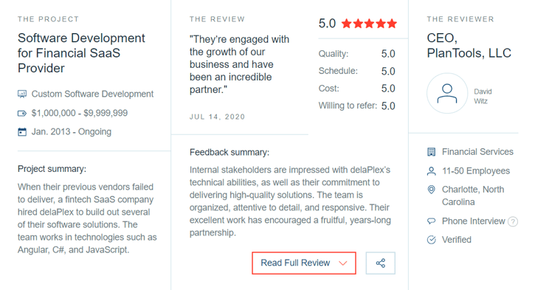
Task: Click the Financial Services building icon
Action: click(x=431, y=152)
